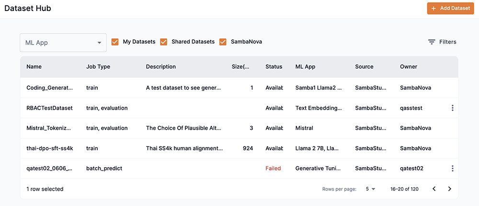Screen dimensions: 479x206
Task: Click plus icon in Add Dataset button
Action: tap(433, 9)
